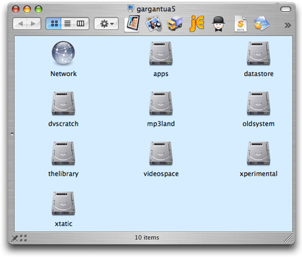Launch the photo magnifier app in toolbar
The image size is (302, 257).
click(153, 24)
